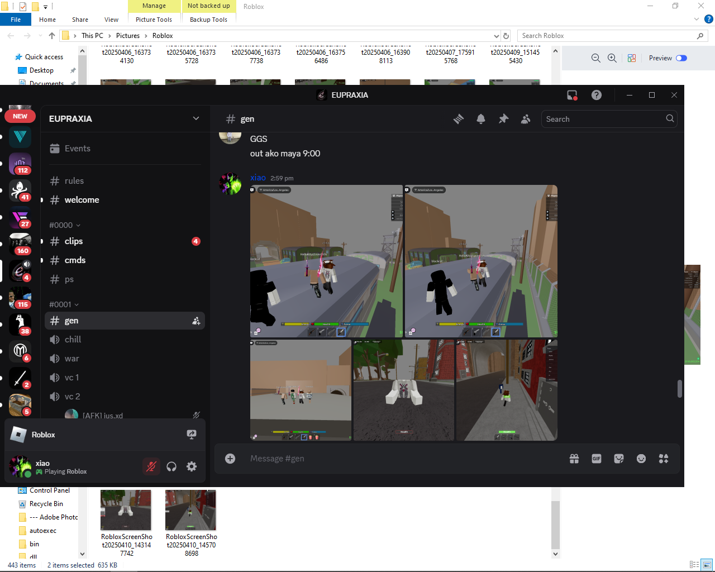The image size is (715, 572).
Task: Go up one folder level in Explorer
Action: tap(52, 36)
